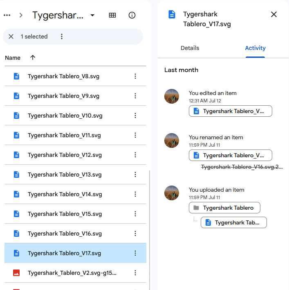
Task: Show hidden breadcrumb folders via ellipsis
Action: pyautogui.click(x=7, y=15)
